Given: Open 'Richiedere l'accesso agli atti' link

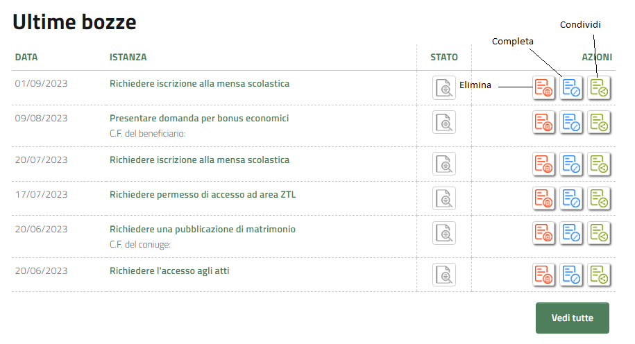Looking at the screenshot, I should (169, 271).
